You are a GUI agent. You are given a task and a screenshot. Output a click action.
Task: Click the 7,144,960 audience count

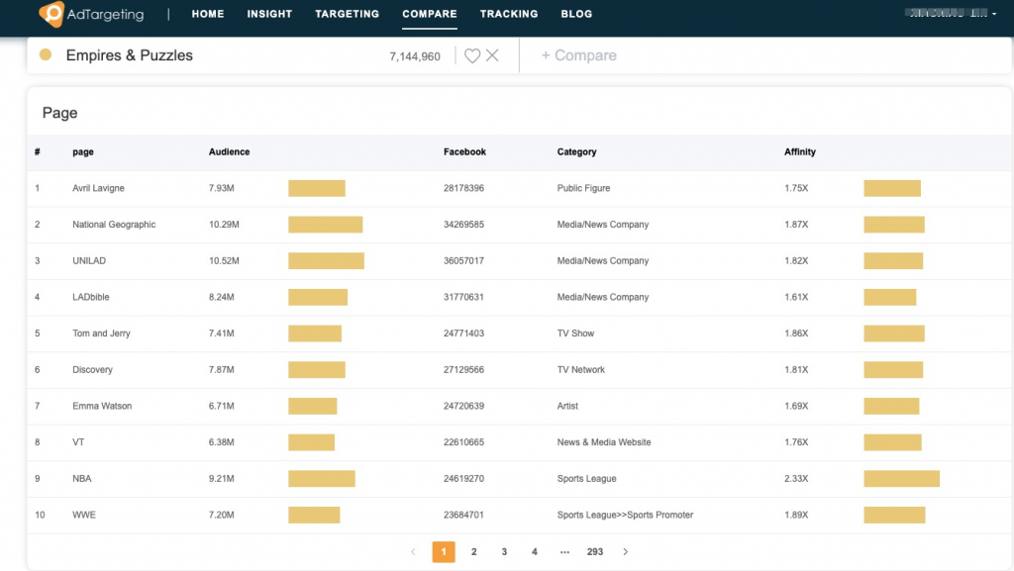[415, 56]
